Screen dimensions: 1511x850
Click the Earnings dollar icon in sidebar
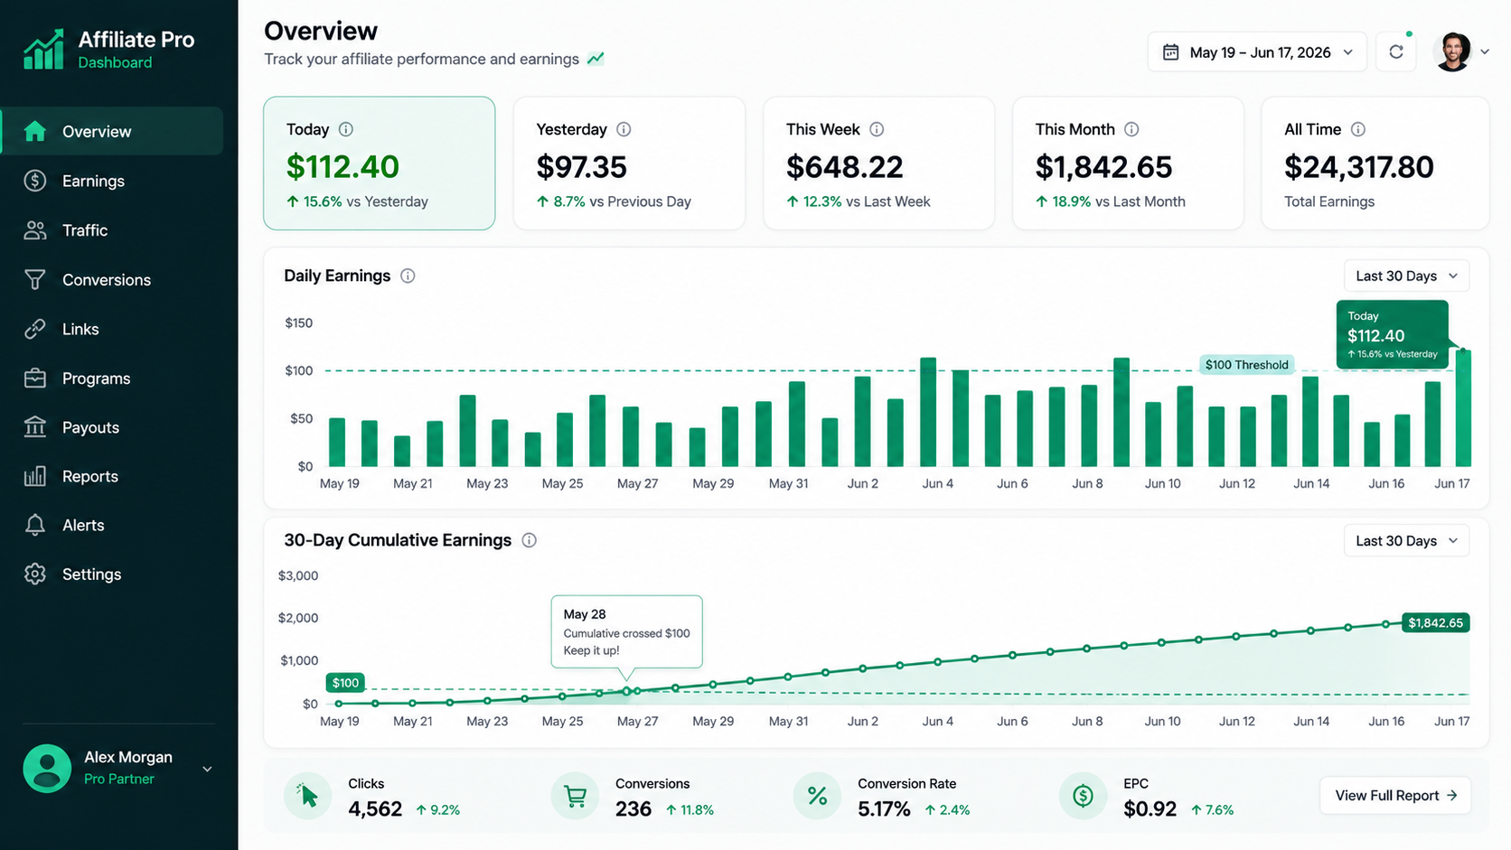tap(35, 181)
